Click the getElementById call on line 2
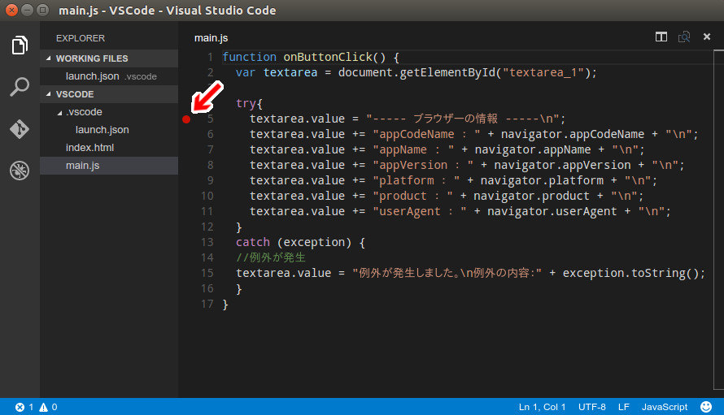Image resolution: width=724 pixels, height=415 pixels. pos(448,72)
